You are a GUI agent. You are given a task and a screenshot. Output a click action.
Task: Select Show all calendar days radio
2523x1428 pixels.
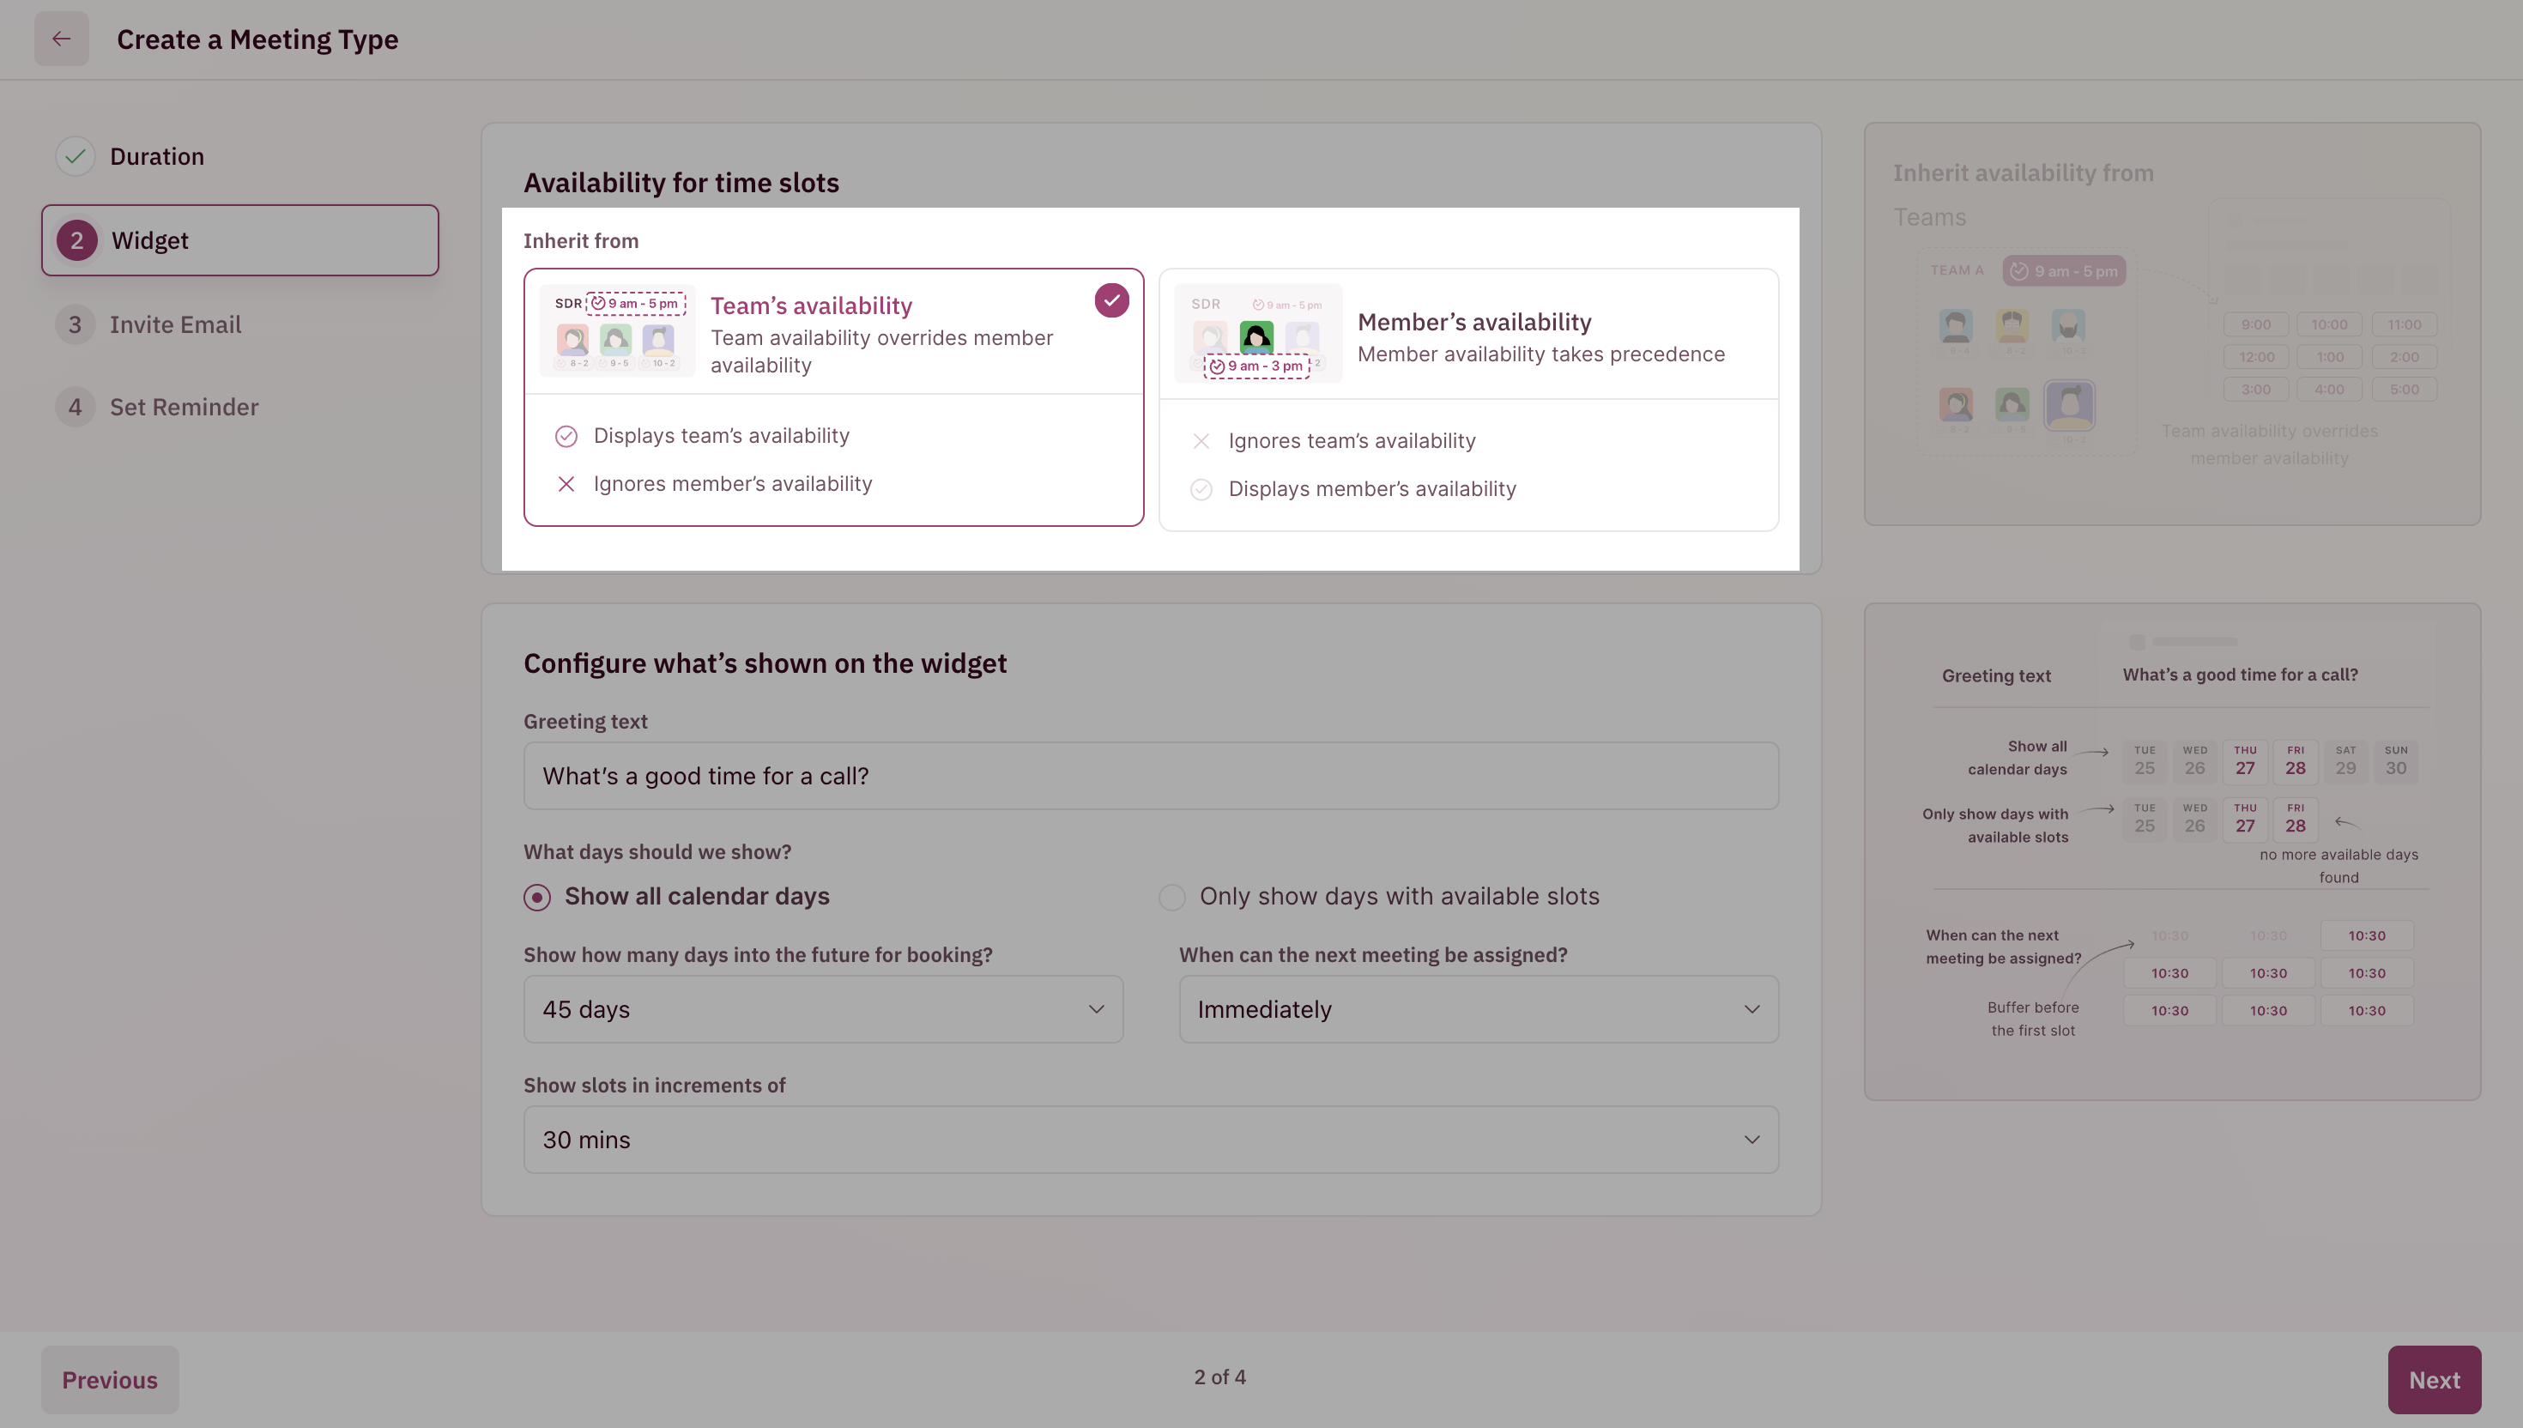[537, 898]
